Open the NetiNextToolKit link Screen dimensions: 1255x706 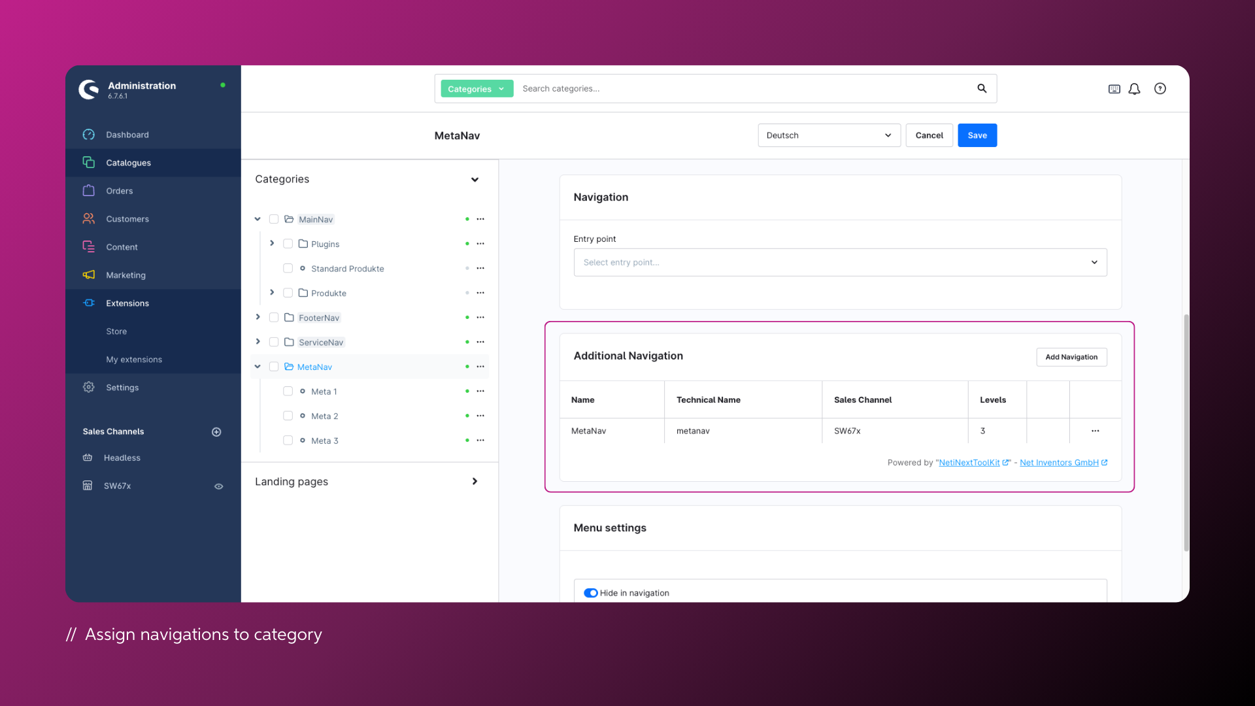pyautogui.click(x=973, y=462)
